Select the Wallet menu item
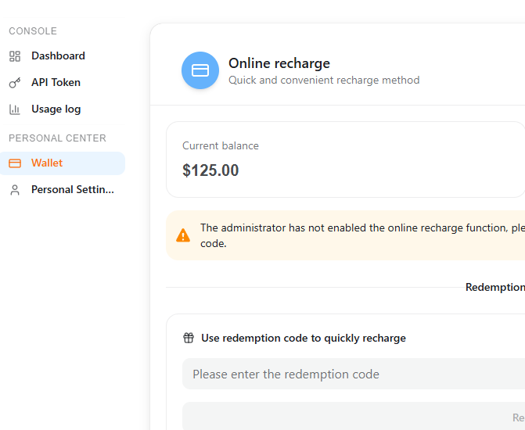Screen dimensions: 525x430 63,163
